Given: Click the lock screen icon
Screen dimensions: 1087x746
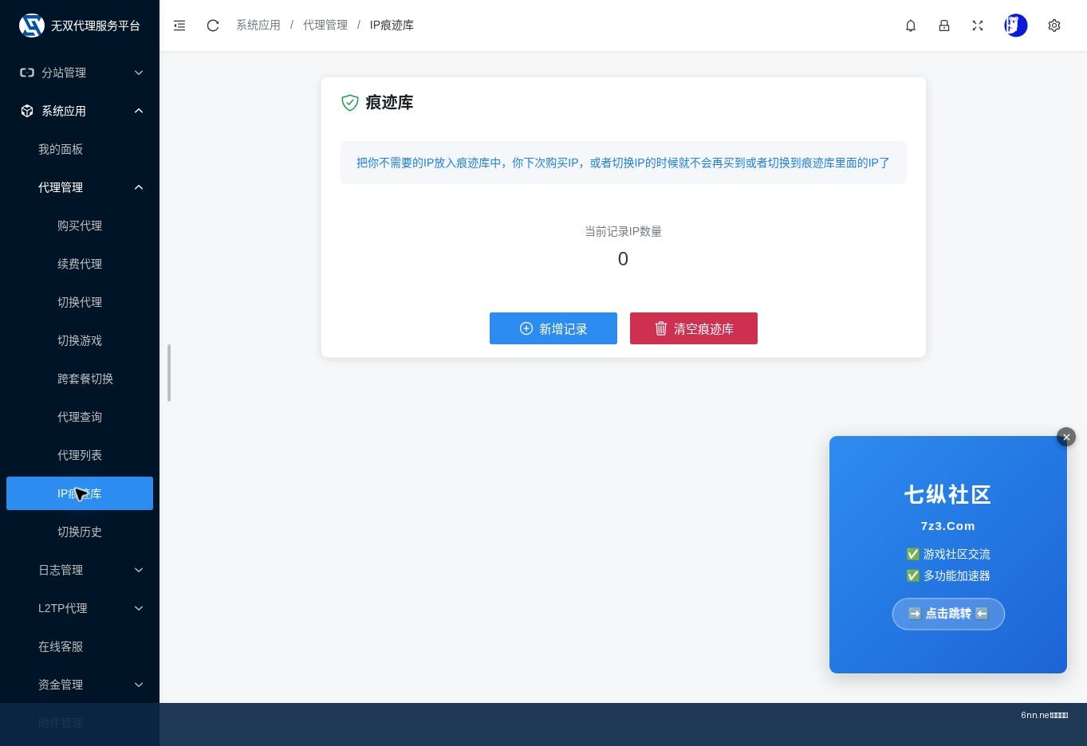Looking at the screenshot, I should point(944,26).
